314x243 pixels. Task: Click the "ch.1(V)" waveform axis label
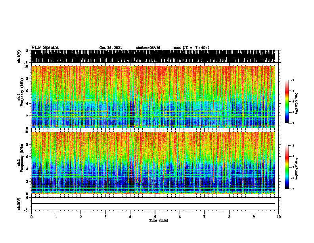[x=19, y=56]
